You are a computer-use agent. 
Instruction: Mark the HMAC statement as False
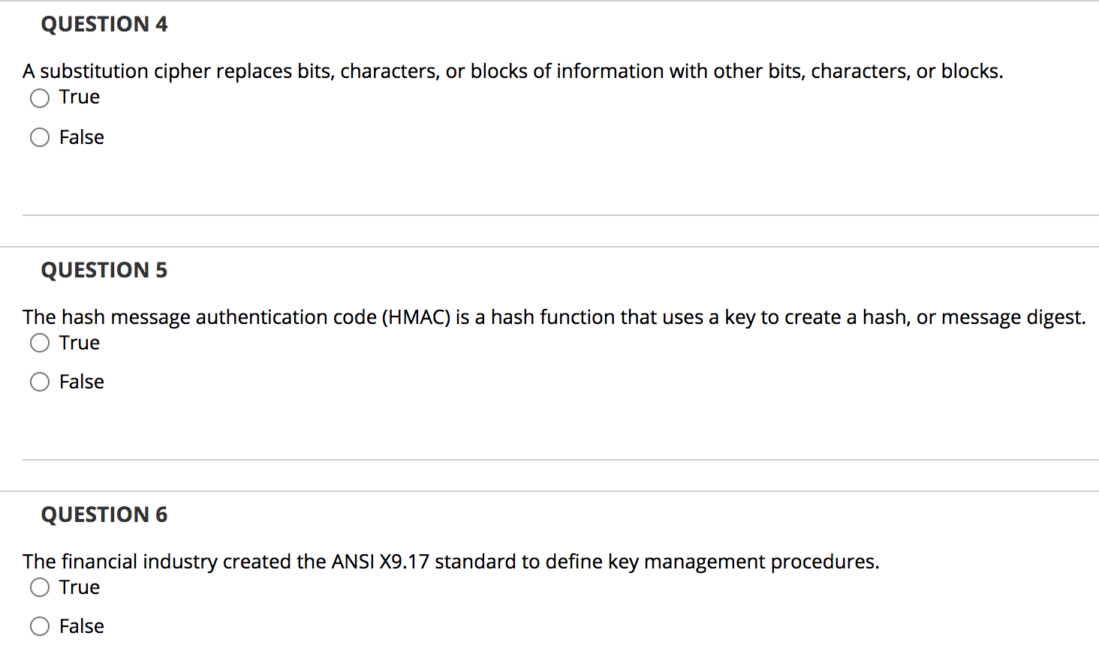pos(39,382)
